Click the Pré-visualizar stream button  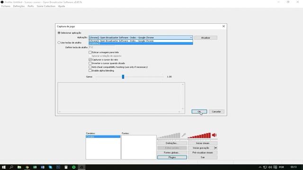click(x=203, y=153)
